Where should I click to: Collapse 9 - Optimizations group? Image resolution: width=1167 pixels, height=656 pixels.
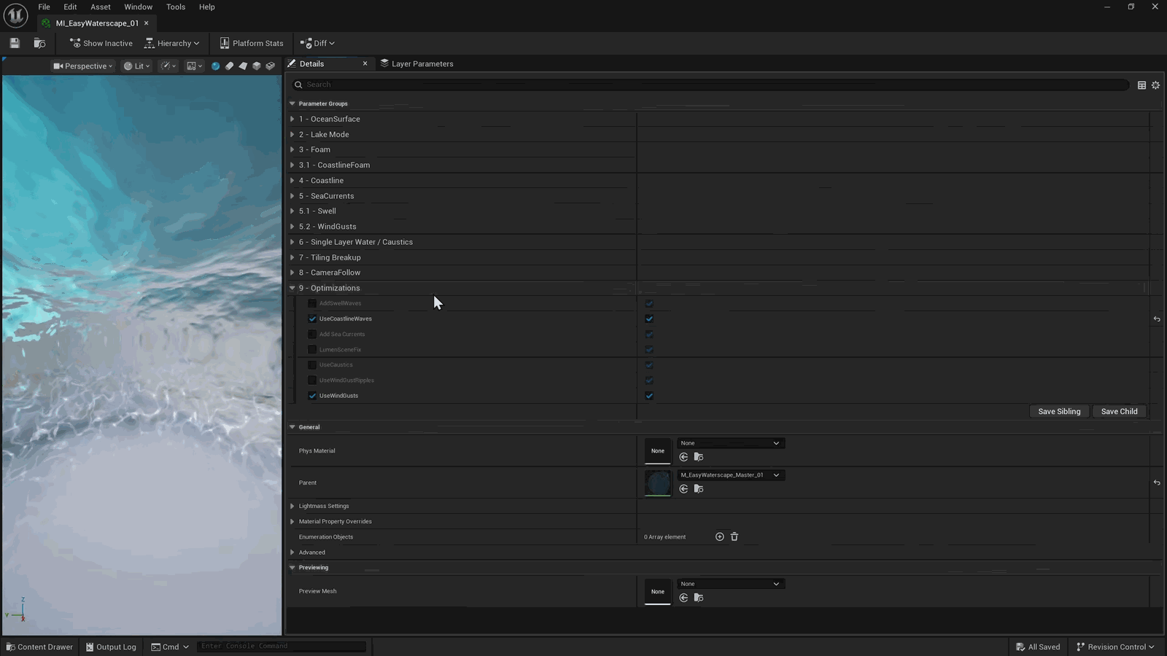292,288
